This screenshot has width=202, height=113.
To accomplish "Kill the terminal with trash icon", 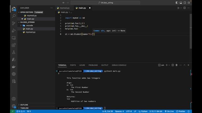I will click(176, 65).
